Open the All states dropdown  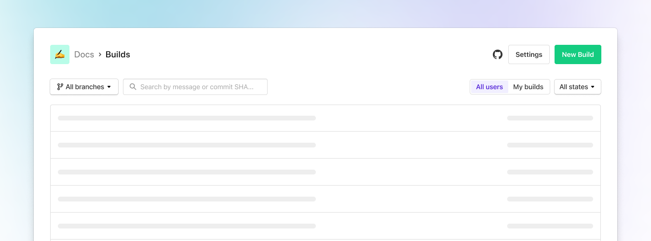(x=577, y=87)
